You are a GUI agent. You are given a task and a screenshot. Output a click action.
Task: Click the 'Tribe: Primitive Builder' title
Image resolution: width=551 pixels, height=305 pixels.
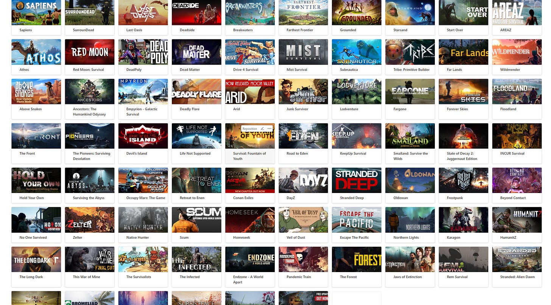[x=412, y=70]
